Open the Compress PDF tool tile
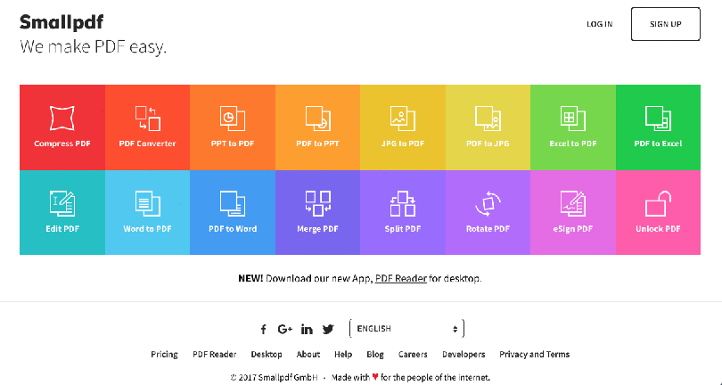 tap(62, 127)
